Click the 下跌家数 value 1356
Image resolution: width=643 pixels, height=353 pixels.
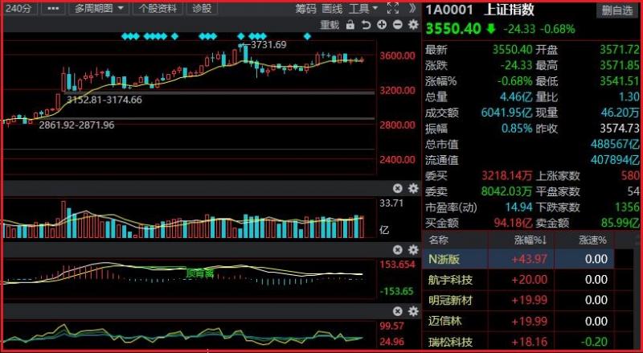[627, 207]
